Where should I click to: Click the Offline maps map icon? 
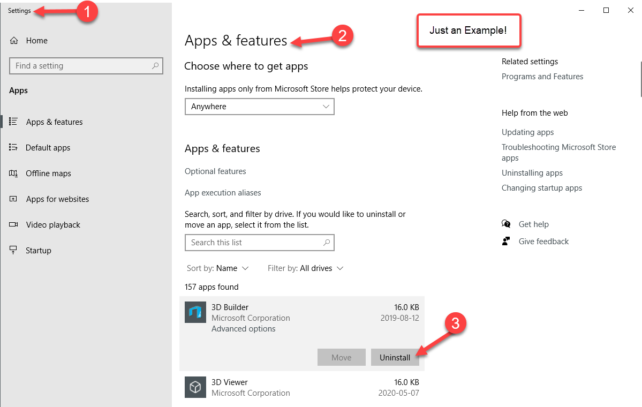click(x=13, y=173)
